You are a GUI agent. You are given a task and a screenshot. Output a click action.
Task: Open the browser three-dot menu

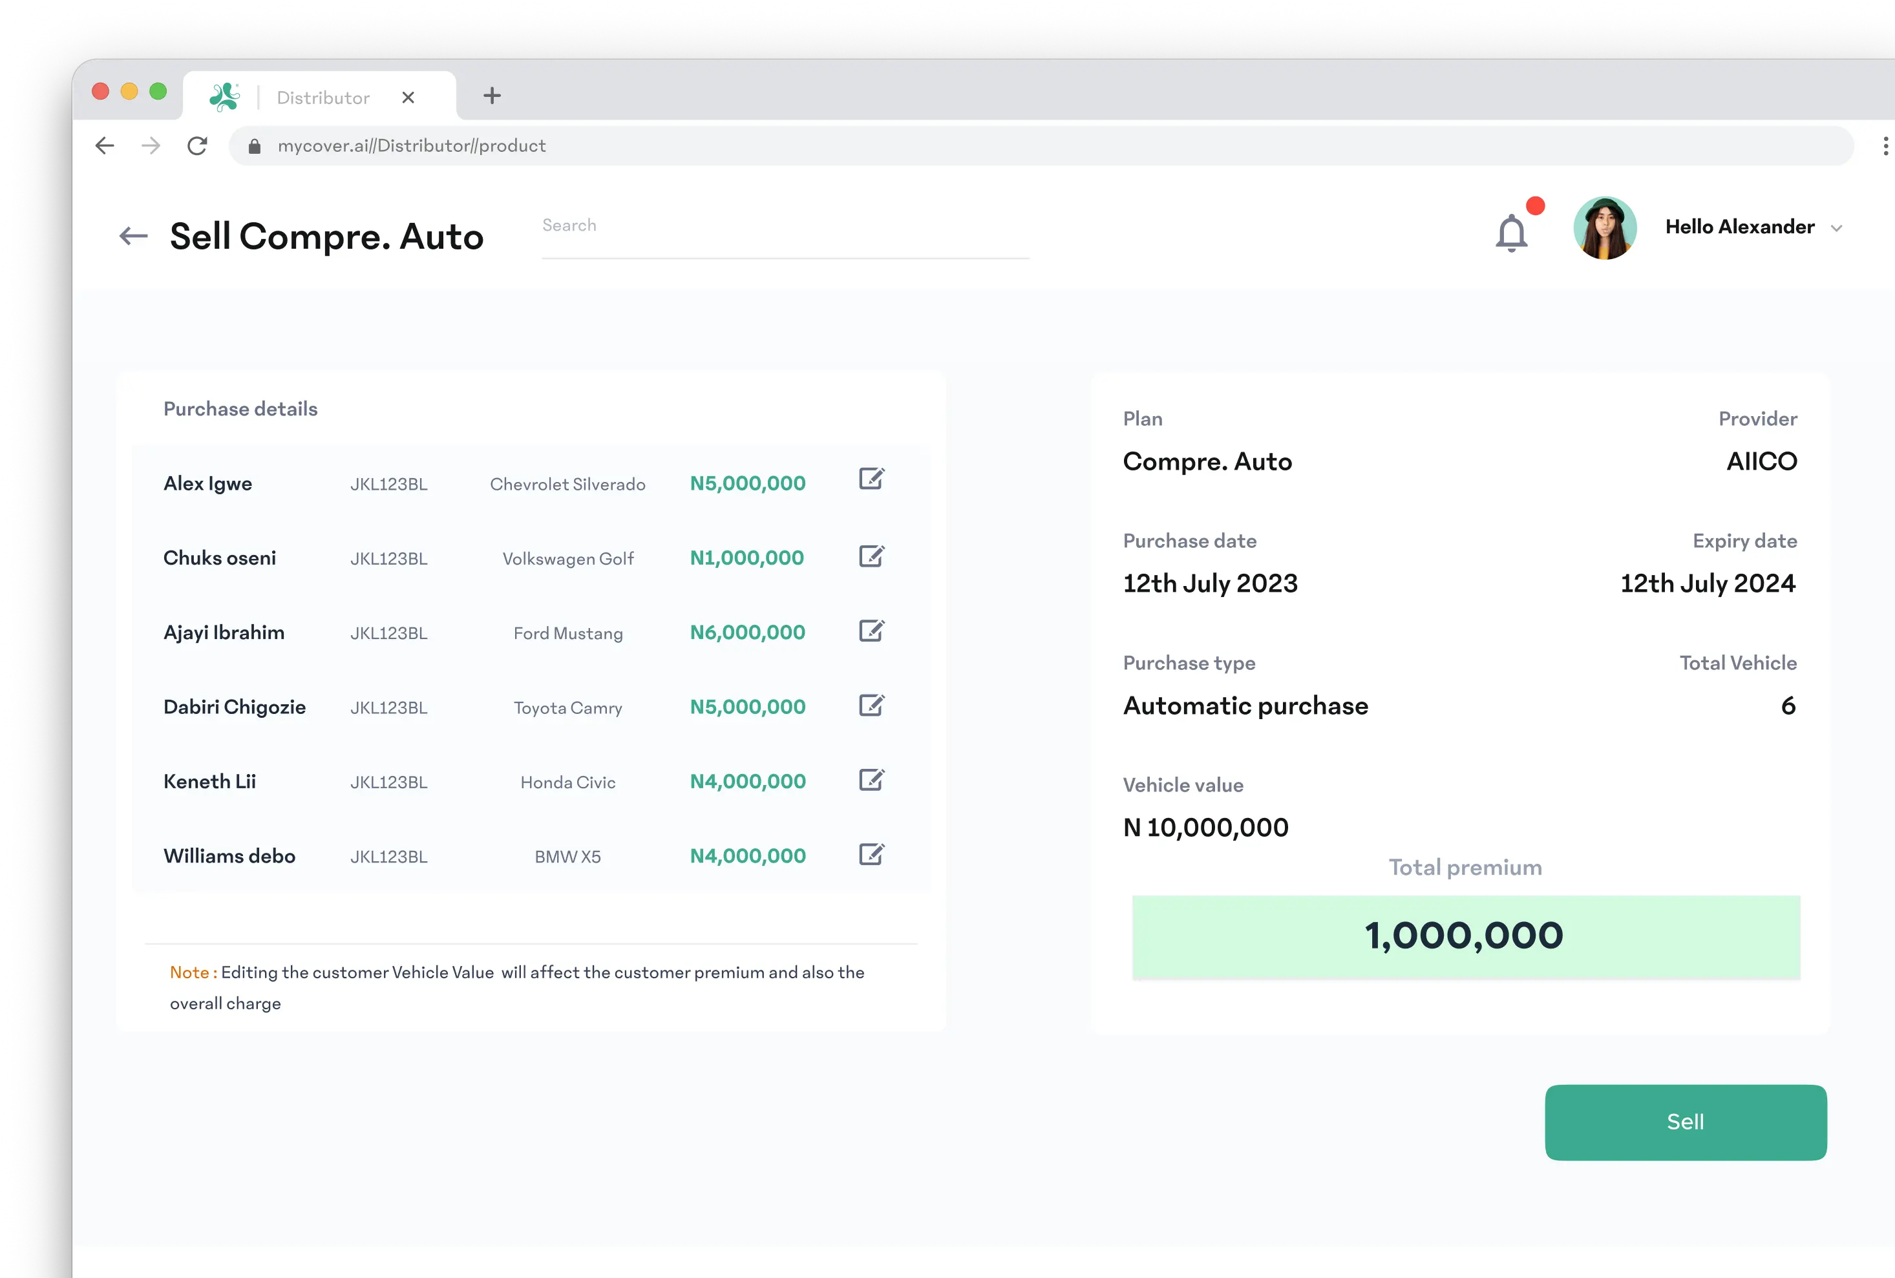[x=1885, y=146]
